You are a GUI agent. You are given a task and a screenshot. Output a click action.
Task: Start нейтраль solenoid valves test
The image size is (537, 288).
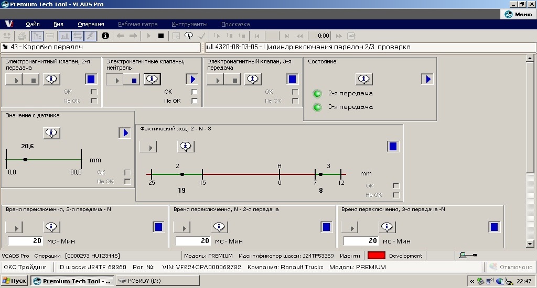114,80
